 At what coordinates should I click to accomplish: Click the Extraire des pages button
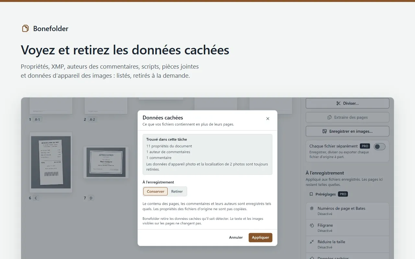(347, 117)
